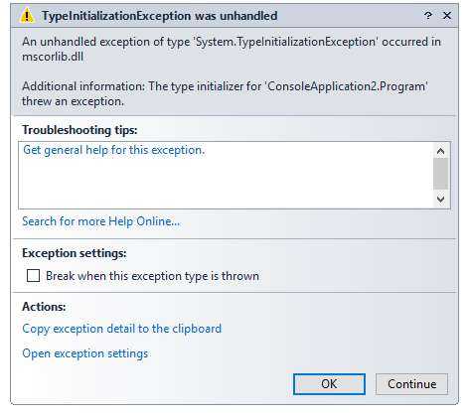Screen dimensions: 469x417
Task: Click the 'Exception settings:' heading
Action: coord(75,253)
